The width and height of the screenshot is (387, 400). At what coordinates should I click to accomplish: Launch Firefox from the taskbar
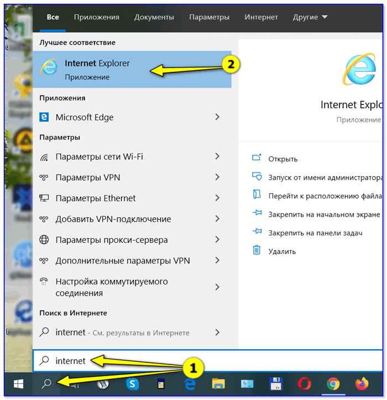click(362, 383)
